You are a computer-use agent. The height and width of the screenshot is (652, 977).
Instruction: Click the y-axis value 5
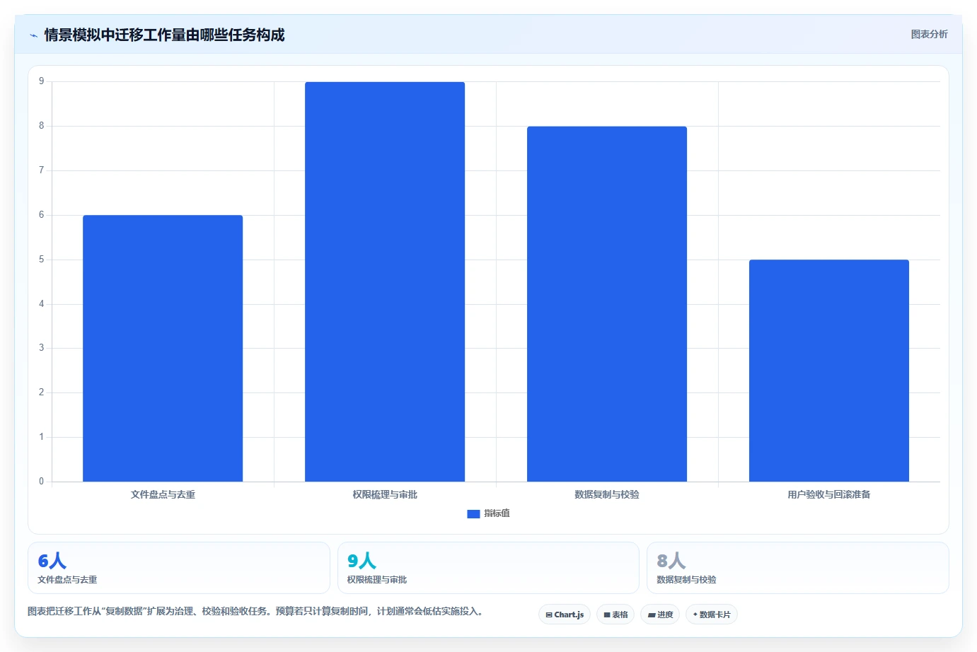pos(41,260)
